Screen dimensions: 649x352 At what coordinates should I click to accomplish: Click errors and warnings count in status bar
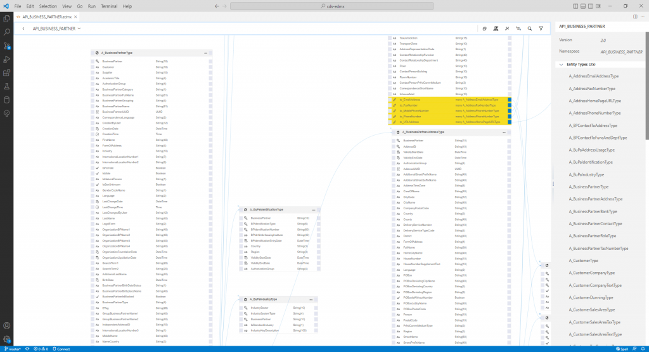pyautogui.click(x=41, y=349)
